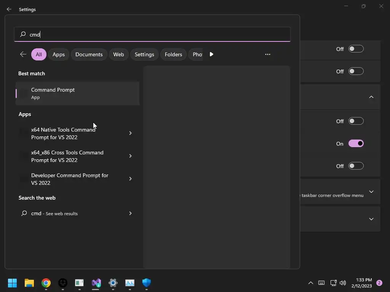Click the Settings window back arrow
This screenshot has height=292, width=390.
click(9, 9)
